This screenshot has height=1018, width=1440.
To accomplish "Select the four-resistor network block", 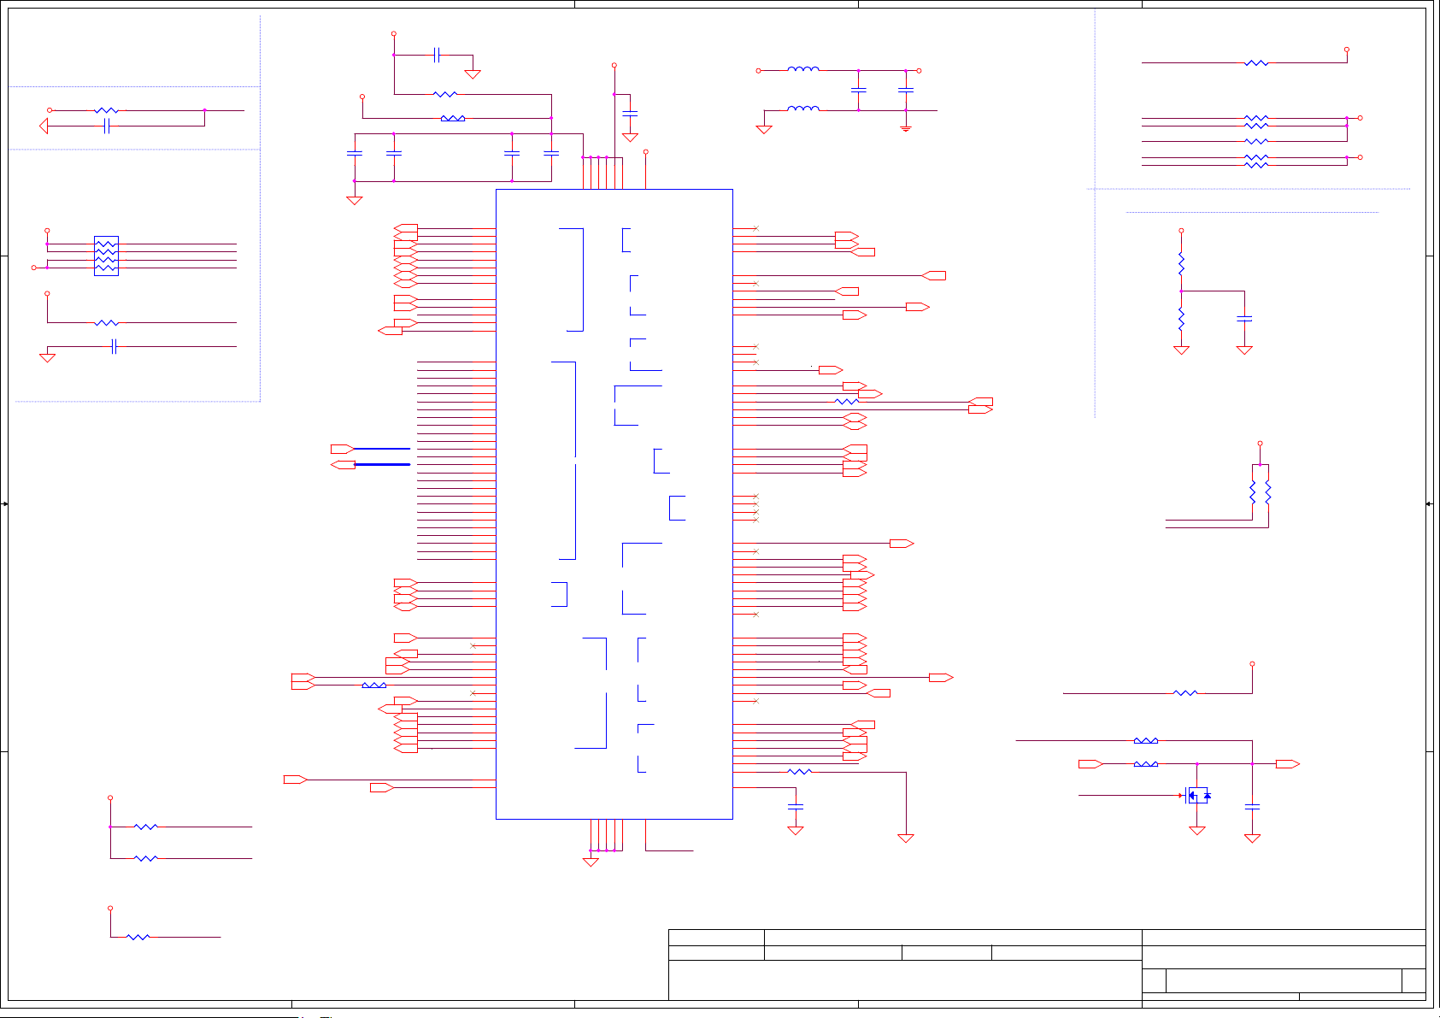I will 106,256.
